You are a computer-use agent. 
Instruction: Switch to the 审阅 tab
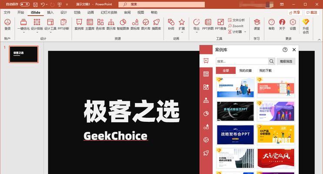pos(127,12)
